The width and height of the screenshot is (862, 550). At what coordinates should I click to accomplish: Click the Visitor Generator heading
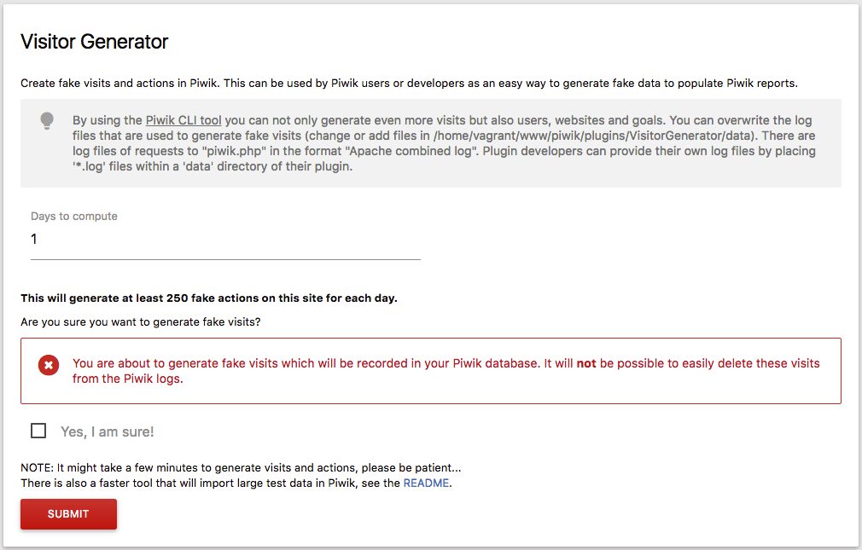(95, 42)
